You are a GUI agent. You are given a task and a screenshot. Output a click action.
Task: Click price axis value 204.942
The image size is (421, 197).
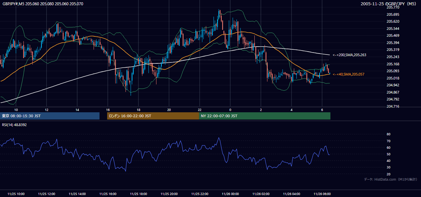[x=393, y=85]
